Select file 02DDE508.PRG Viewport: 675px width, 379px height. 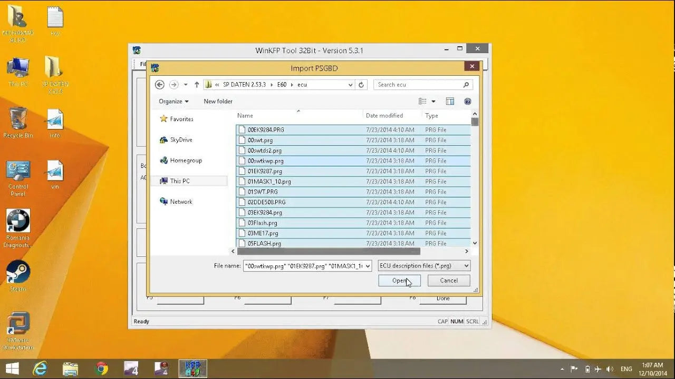(353, 202)
